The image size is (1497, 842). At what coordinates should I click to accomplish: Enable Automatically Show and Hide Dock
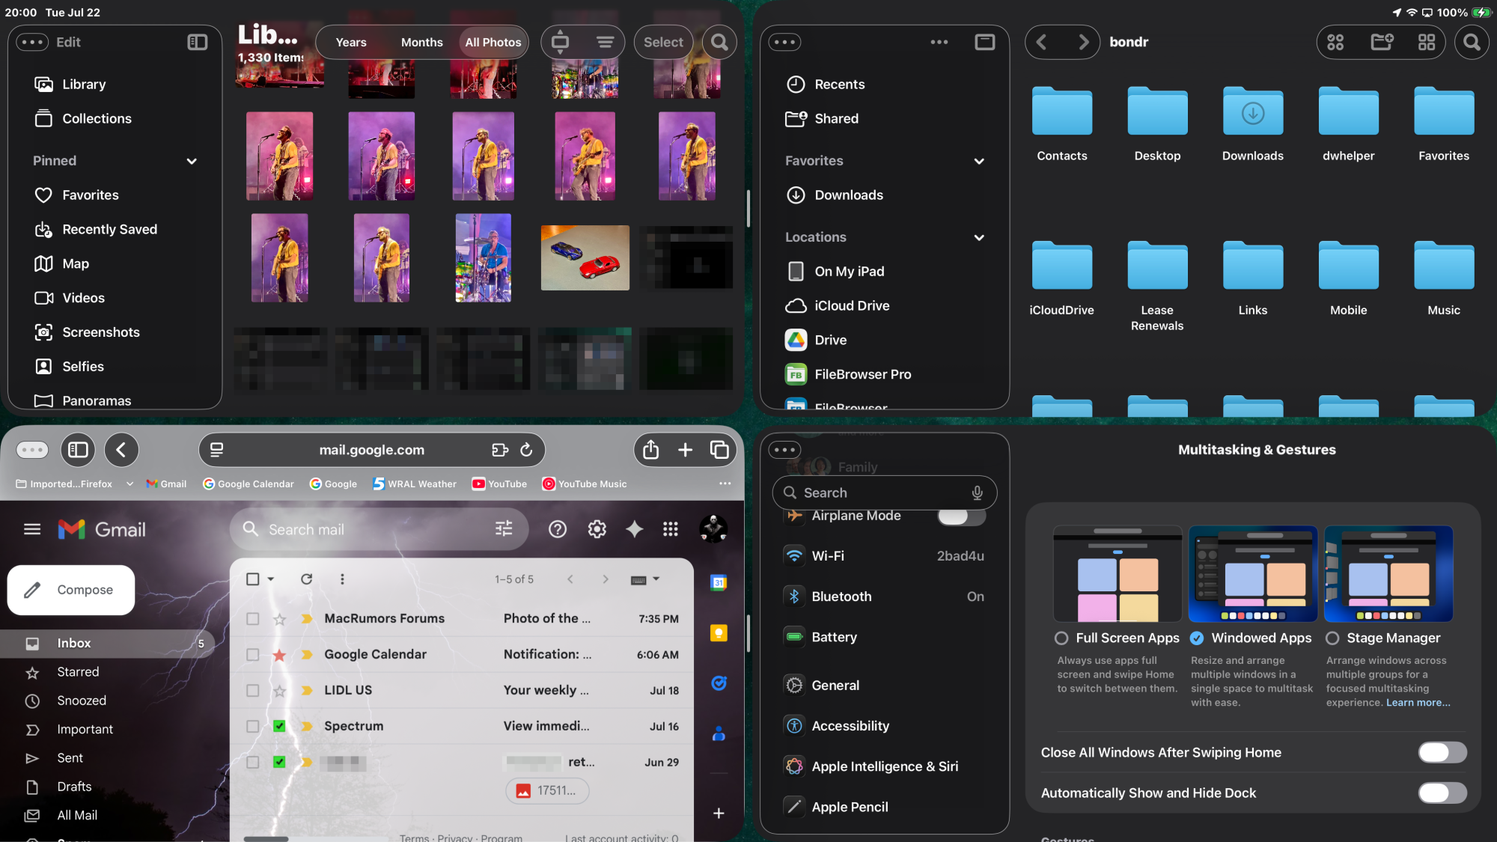[x=1442, y=793]
